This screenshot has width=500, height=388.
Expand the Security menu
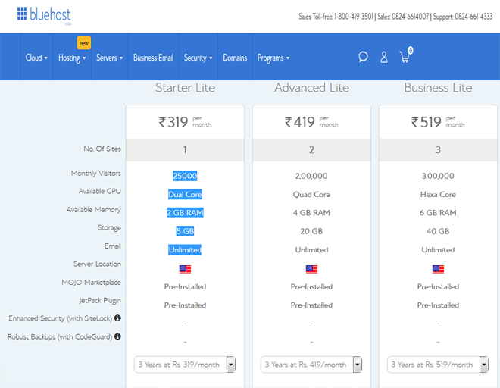[198, 58]
